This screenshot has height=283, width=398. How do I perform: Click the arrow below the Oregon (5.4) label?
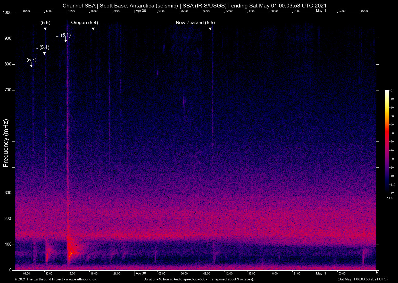coord(93,28)
